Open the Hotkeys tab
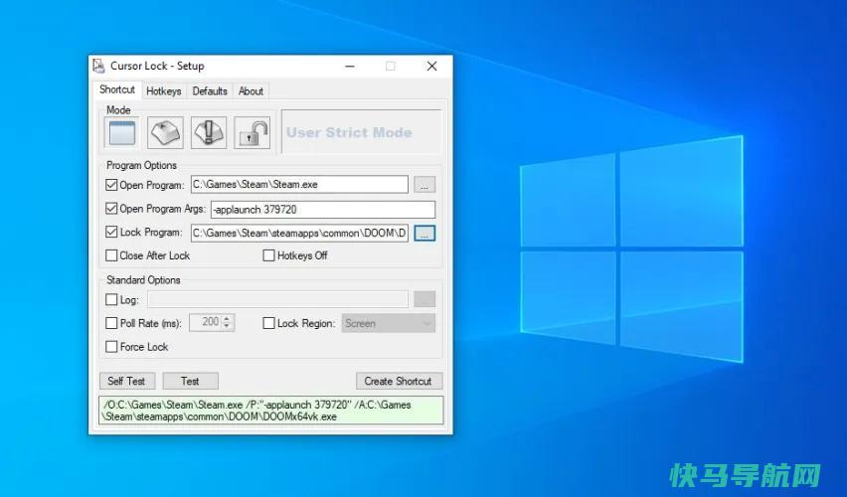Image resolution: width=847 pixels, height=497 pixels. tap(164, 91)
